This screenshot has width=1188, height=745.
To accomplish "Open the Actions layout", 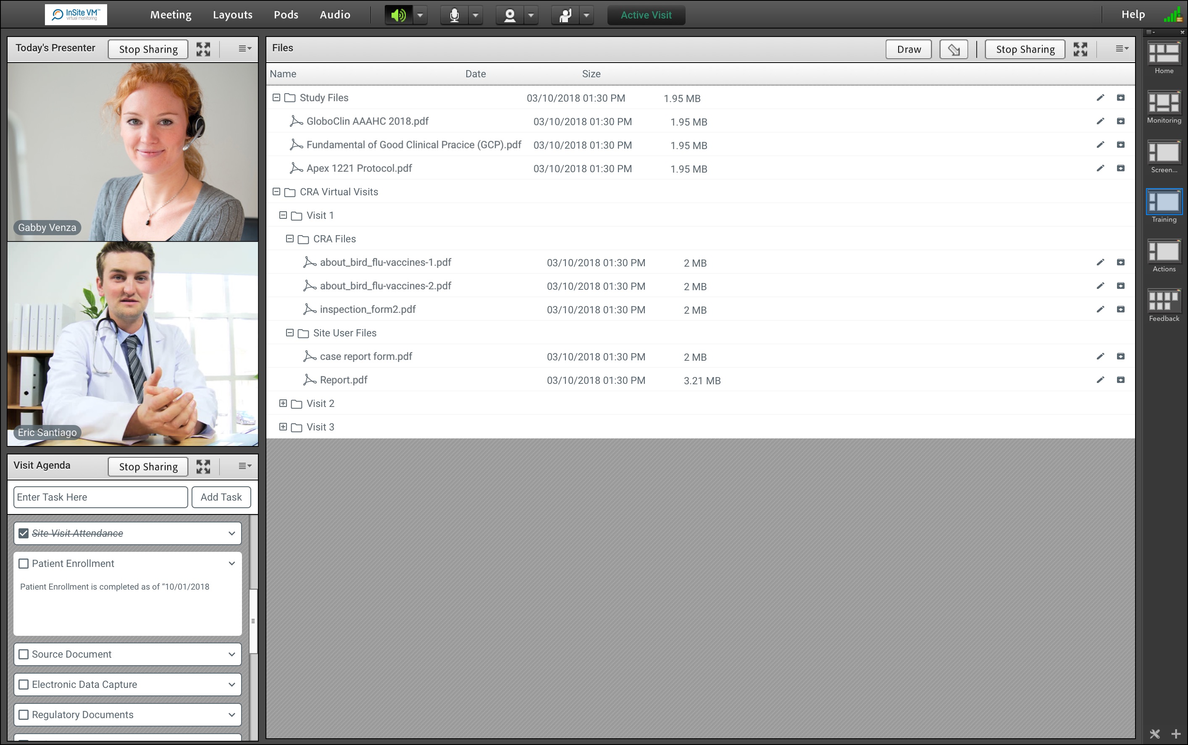I will pos(1164,251).
